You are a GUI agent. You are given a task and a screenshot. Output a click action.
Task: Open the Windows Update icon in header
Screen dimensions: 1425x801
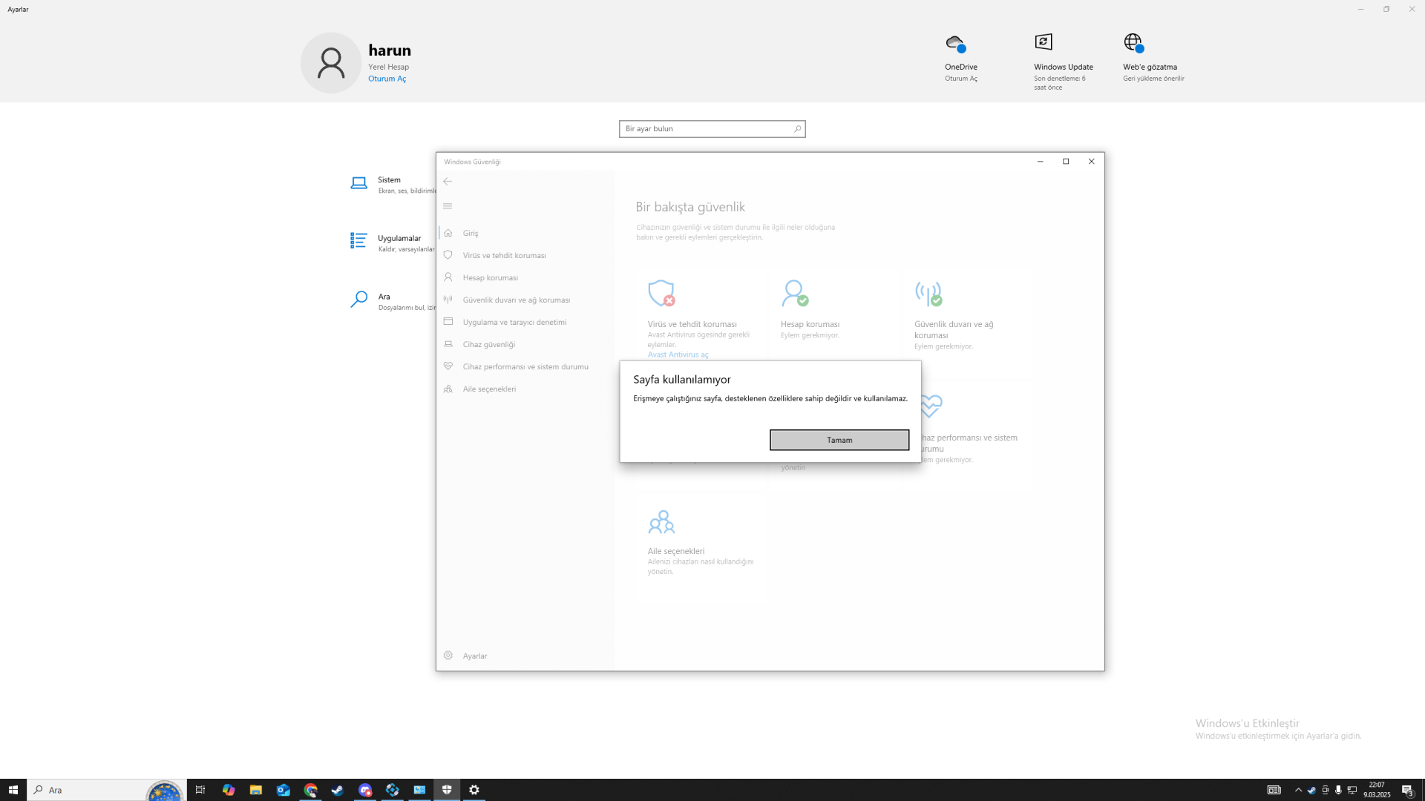click(x=1044, y=42)
